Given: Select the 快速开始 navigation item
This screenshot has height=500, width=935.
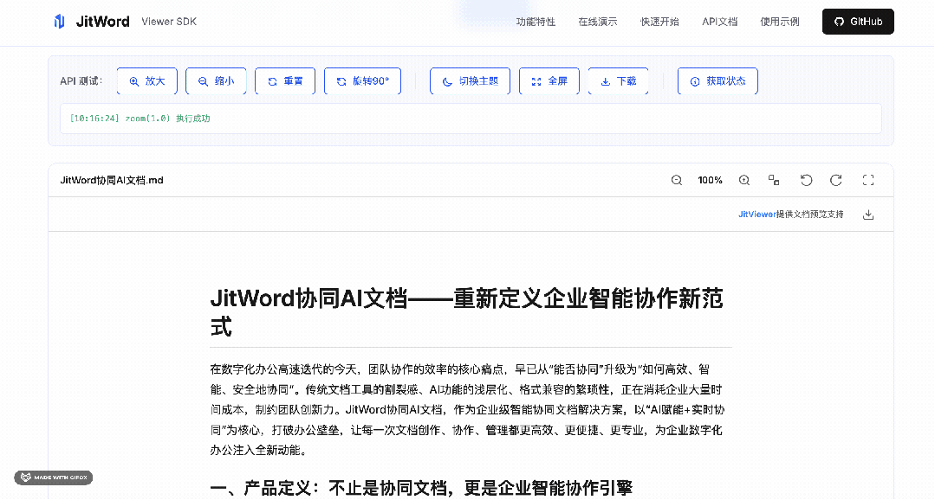Looking at the screenshot, I should pos(659,22).
